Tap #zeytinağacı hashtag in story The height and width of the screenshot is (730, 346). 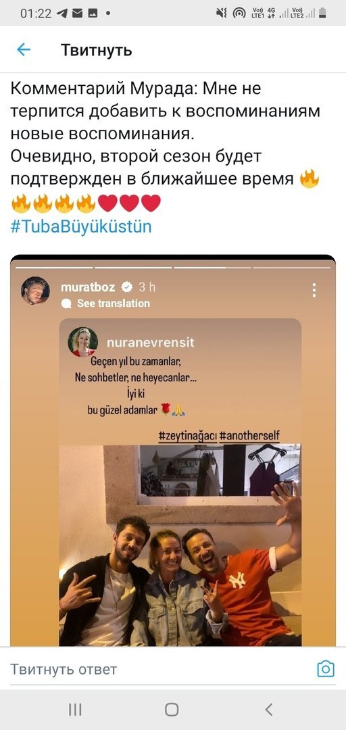click(188, 436)
